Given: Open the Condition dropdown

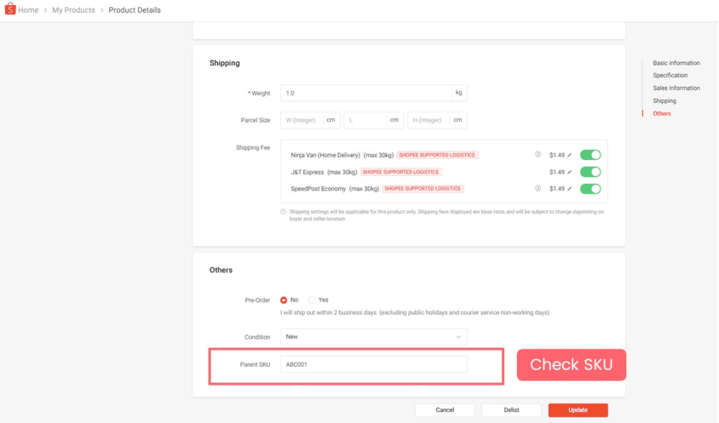Looking at the screenshot, I should [x=374, y=337].
